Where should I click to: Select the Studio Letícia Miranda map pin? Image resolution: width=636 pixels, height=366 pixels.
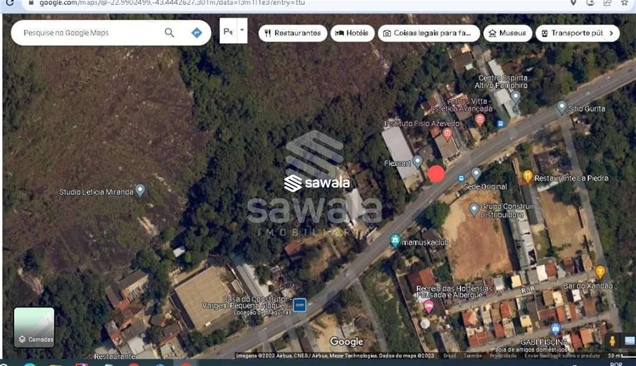[x=140, y=190]
